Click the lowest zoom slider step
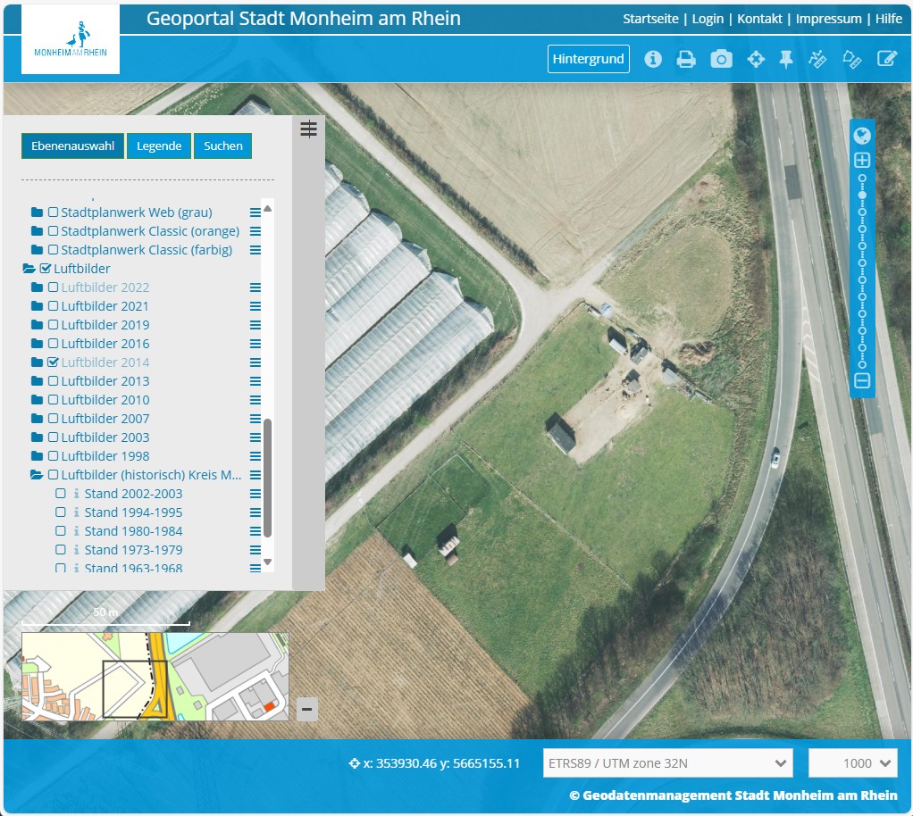The width and height of the screenshot is (913, 816). [862, 364]
